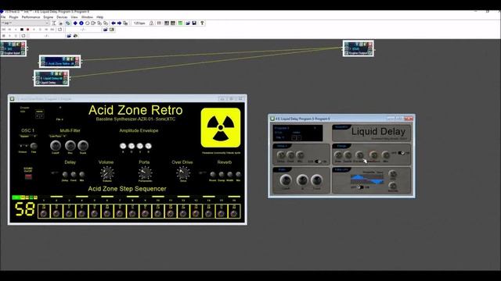The image size is (501, 281).
Task: Open the Engine menu
Action: point(49,17)
